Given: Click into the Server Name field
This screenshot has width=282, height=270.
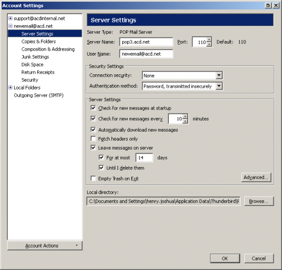Looking at the screenshot, I should 146,42.
